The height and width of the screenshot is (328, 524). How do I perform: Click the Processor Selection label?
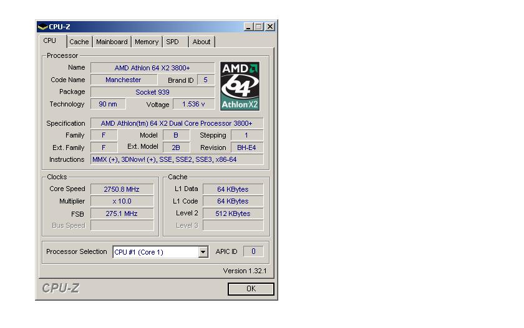[77, 251]
